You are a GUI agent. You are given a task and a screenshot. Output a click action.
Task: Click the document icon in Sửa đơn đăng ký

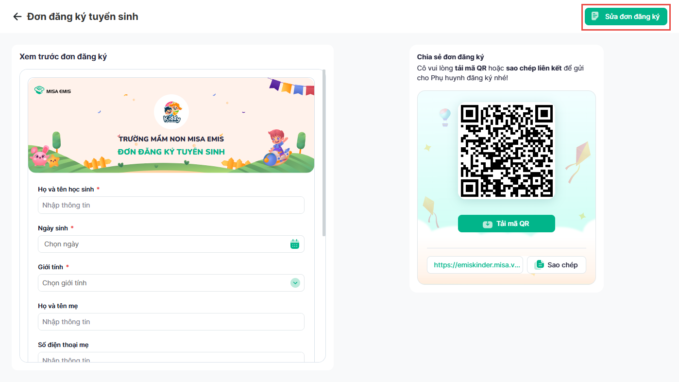tap(595, 17)
